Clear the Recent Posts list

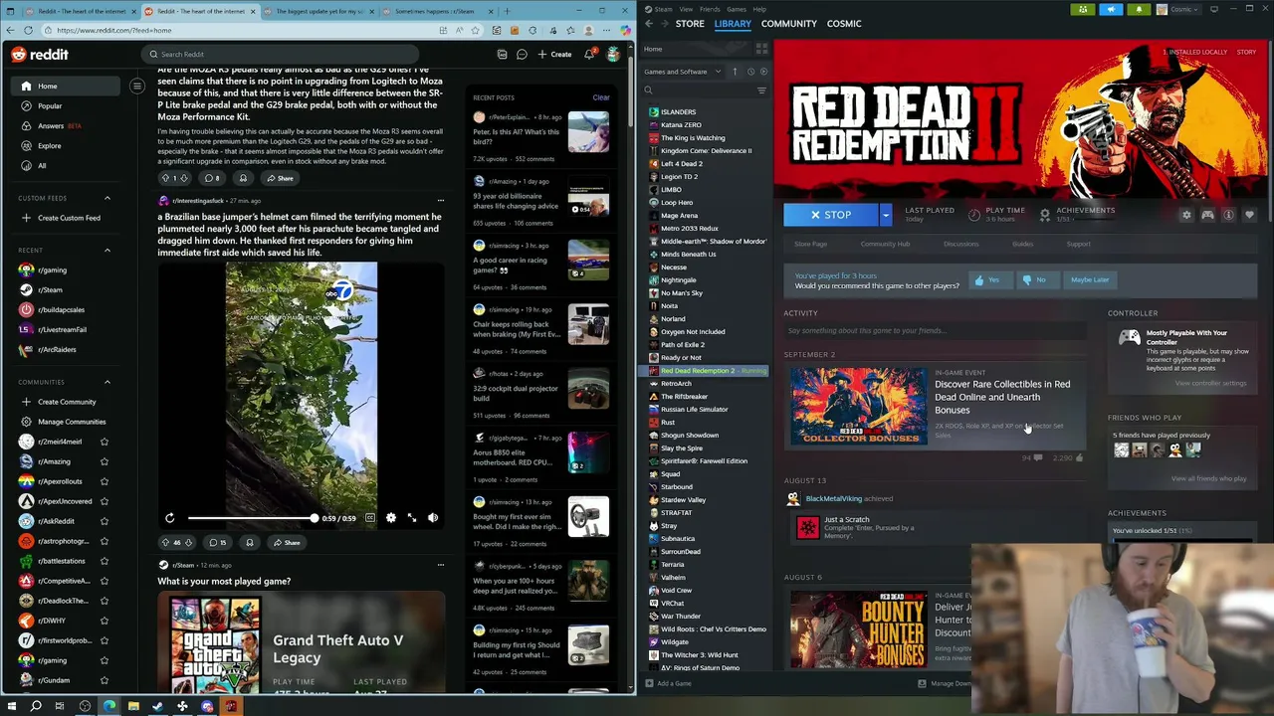point(601,97)
